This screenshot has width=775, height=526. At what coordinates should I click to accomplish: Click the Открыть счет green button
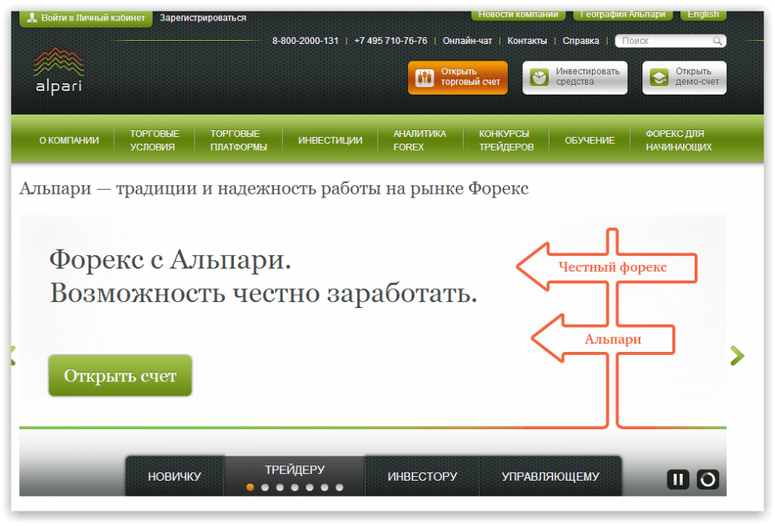coord(120,375)
